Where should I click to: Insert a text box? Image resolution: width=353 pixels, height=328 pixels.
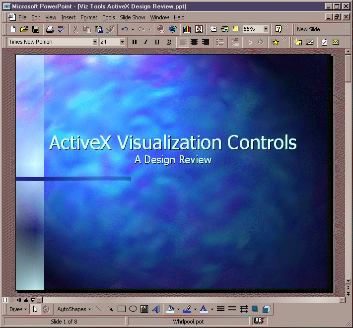point(144,309)
